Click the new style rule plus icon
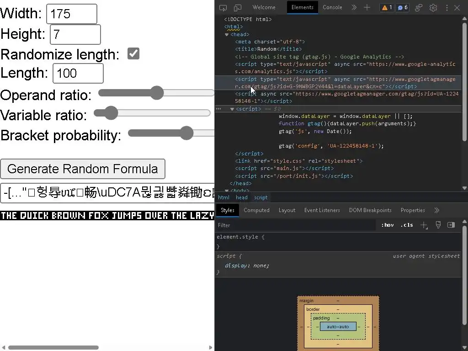Image resolution: width=468 pixels, height=351 pixels. point(424,225)
